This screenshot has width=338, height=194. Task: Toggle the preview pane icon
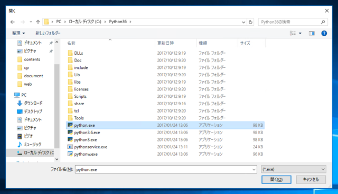312,33
